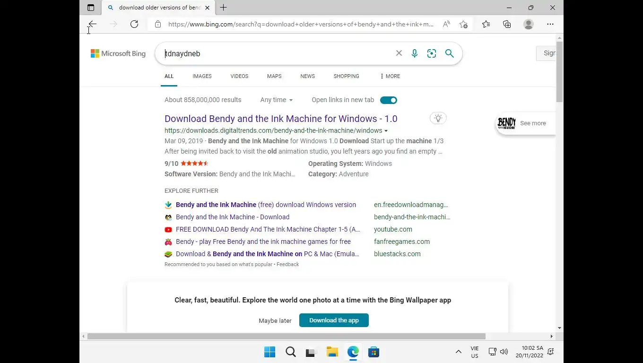Add this page to favorites
The image size is (643, 363).
tap(463, 24)
